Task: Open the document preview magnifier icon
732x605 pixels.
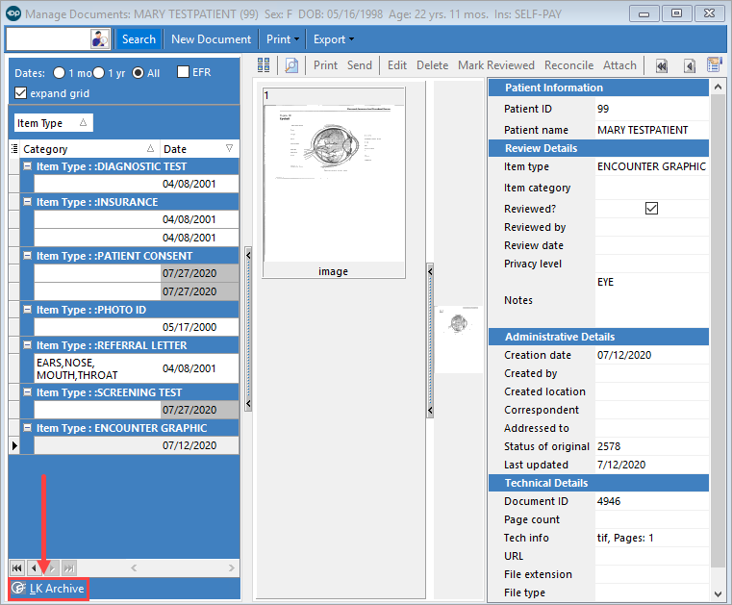Action: (x=291, y=65)
